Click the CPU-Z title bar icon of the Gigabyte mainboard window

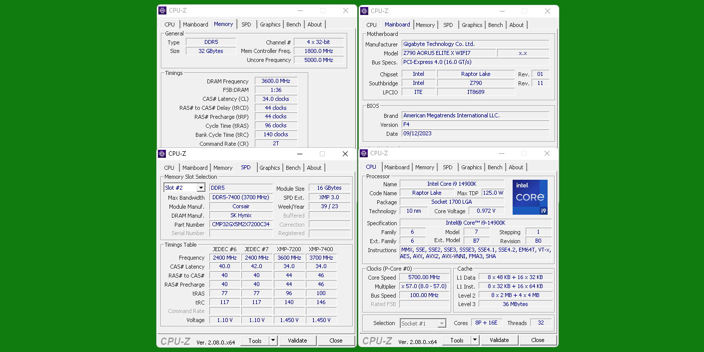(x=364, y=11)
